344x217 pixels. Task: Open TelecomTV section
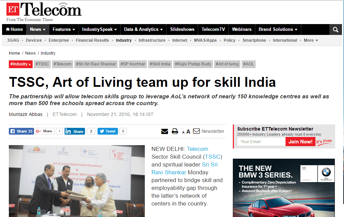tap(213, 29)
